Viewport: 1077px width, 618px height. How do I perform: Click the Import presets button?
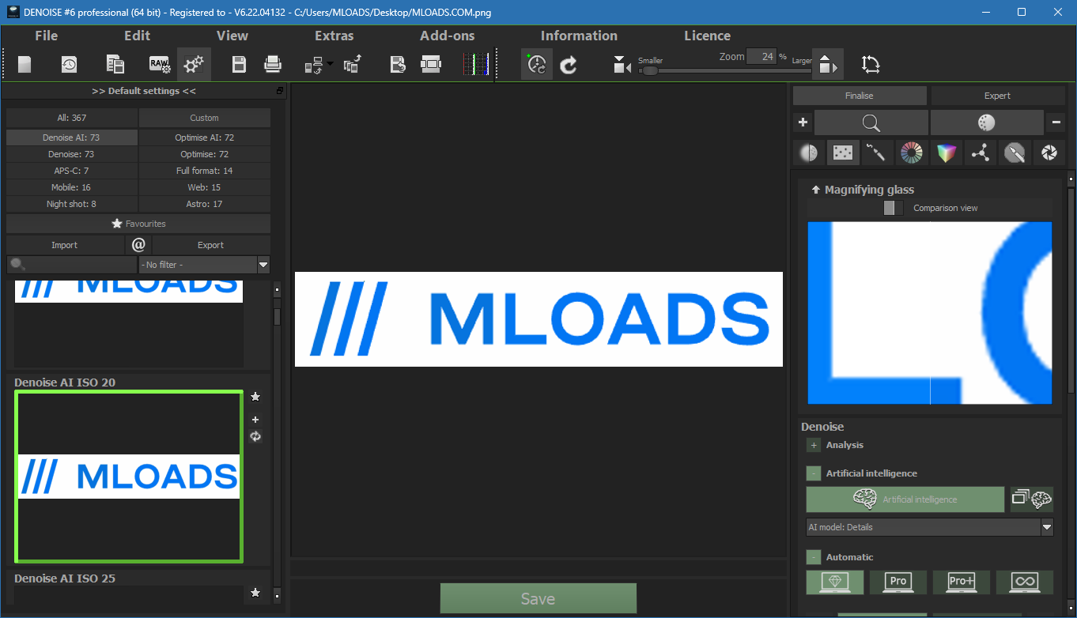tap(65, 245)
